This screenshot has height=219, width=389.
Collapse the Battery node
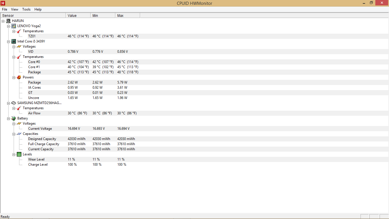[x=8, y=118]
